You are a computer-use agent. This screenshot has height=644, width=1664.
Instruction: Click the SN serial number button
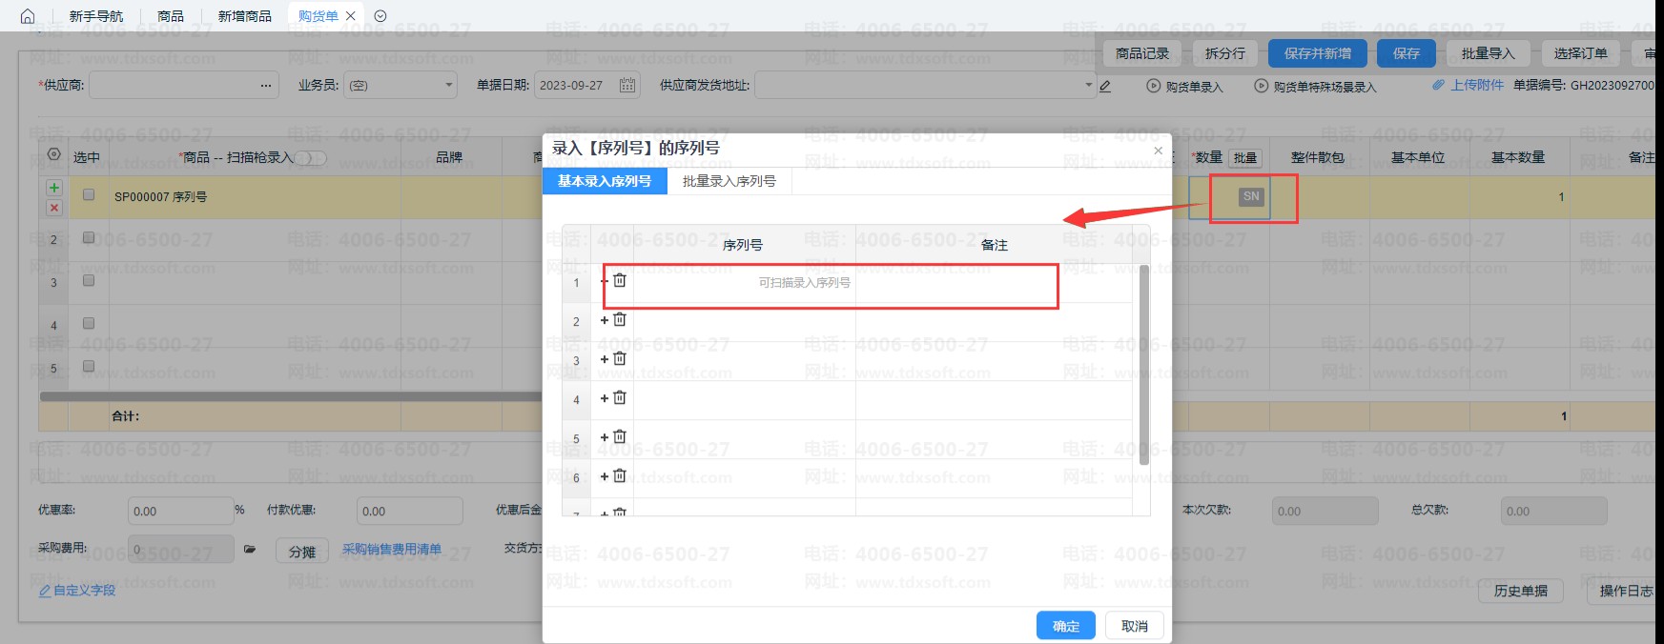(x=1250, y=196)
